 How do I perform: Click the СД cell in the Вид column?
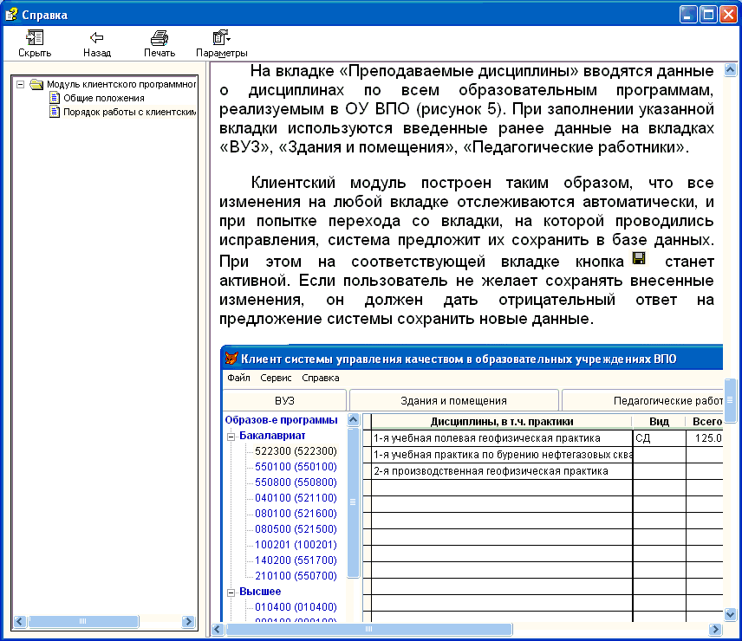[x=659, y=438]
